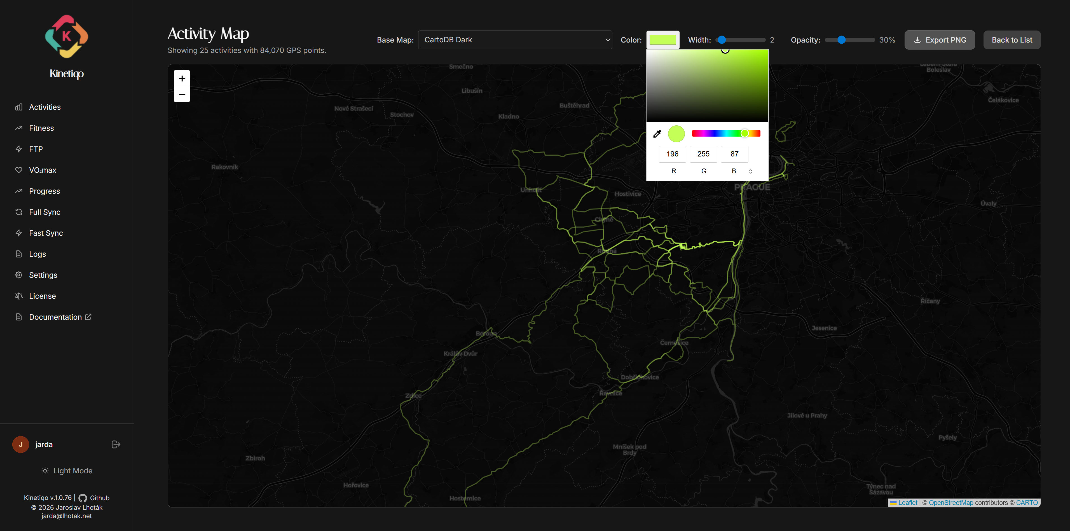Open the Base Map dropdown

(x=515, y=40)
